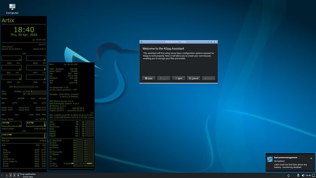316x178 pixels.
Task: Open the volume speaker icon in the tray
Action: click(303, 175)
